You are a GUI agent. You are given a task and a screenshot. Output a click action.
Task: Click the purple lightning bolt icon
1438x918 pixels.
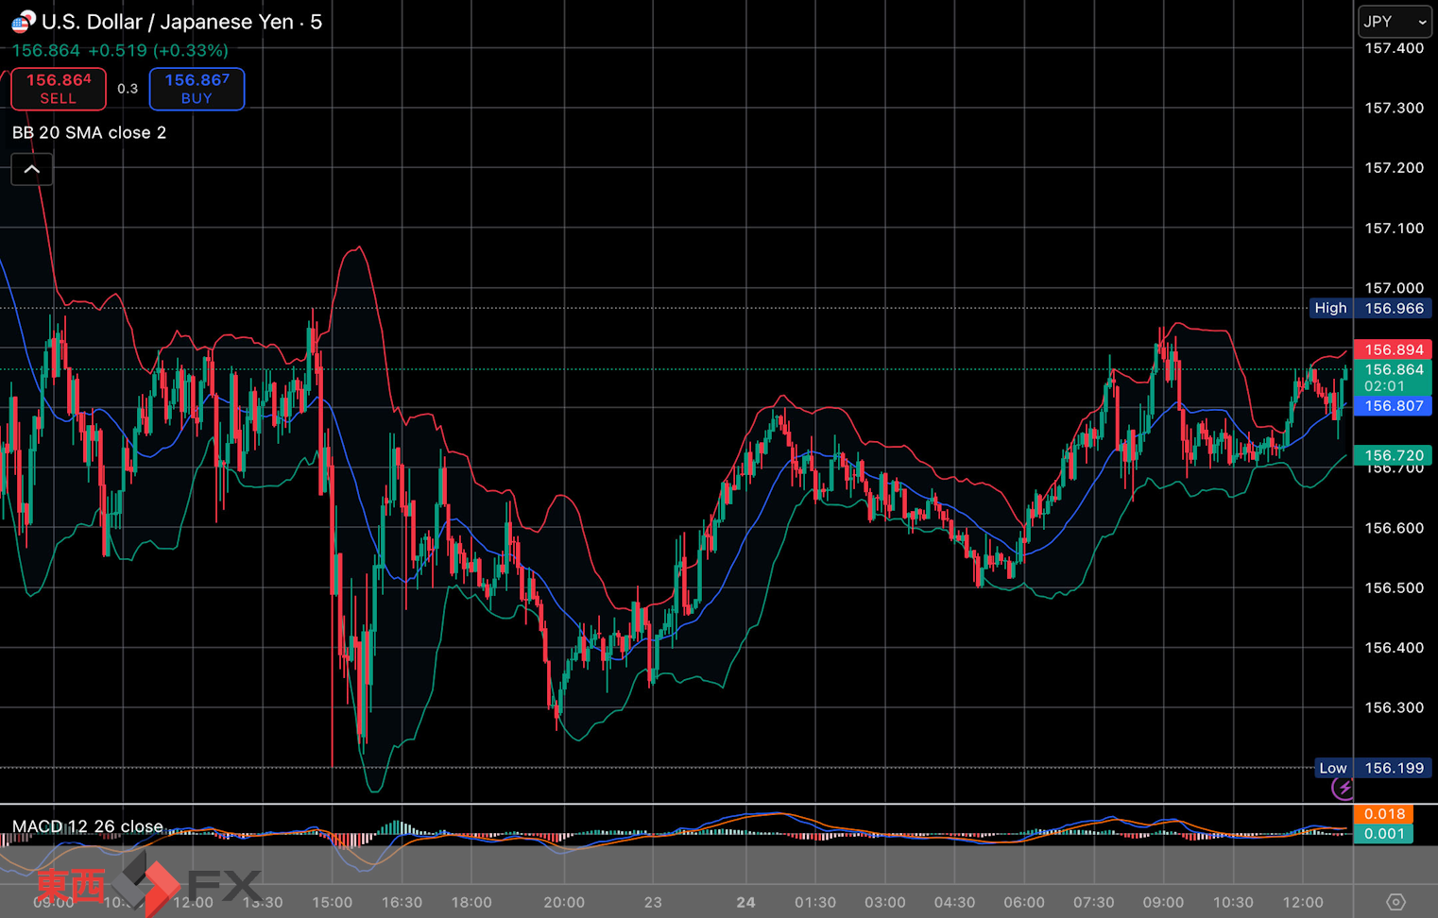pos(1343,788)
